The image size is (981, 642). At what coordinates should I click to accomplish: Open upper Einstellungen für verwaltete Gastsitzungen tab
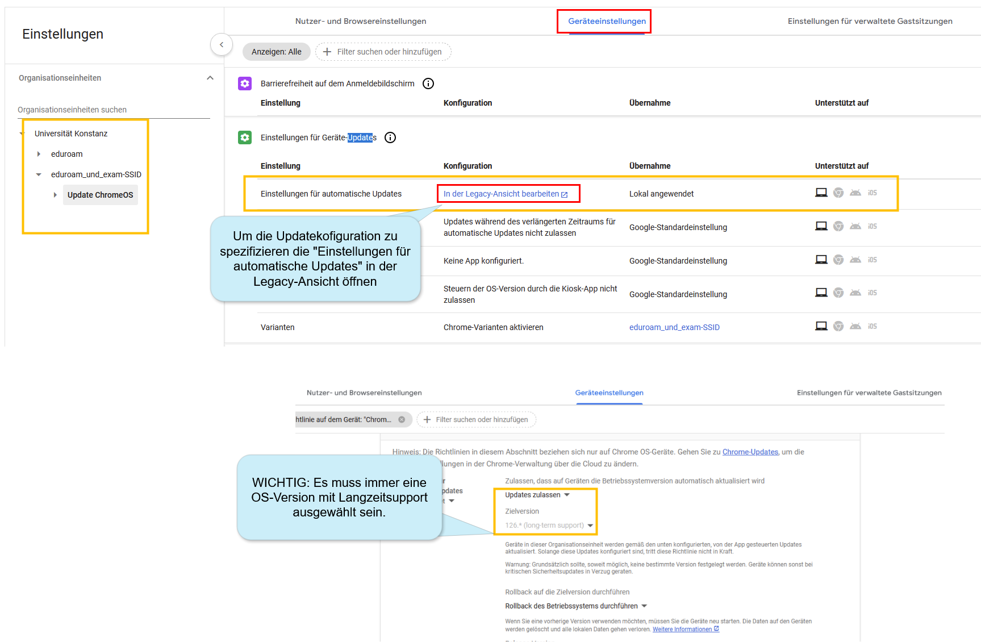(870, 21)
